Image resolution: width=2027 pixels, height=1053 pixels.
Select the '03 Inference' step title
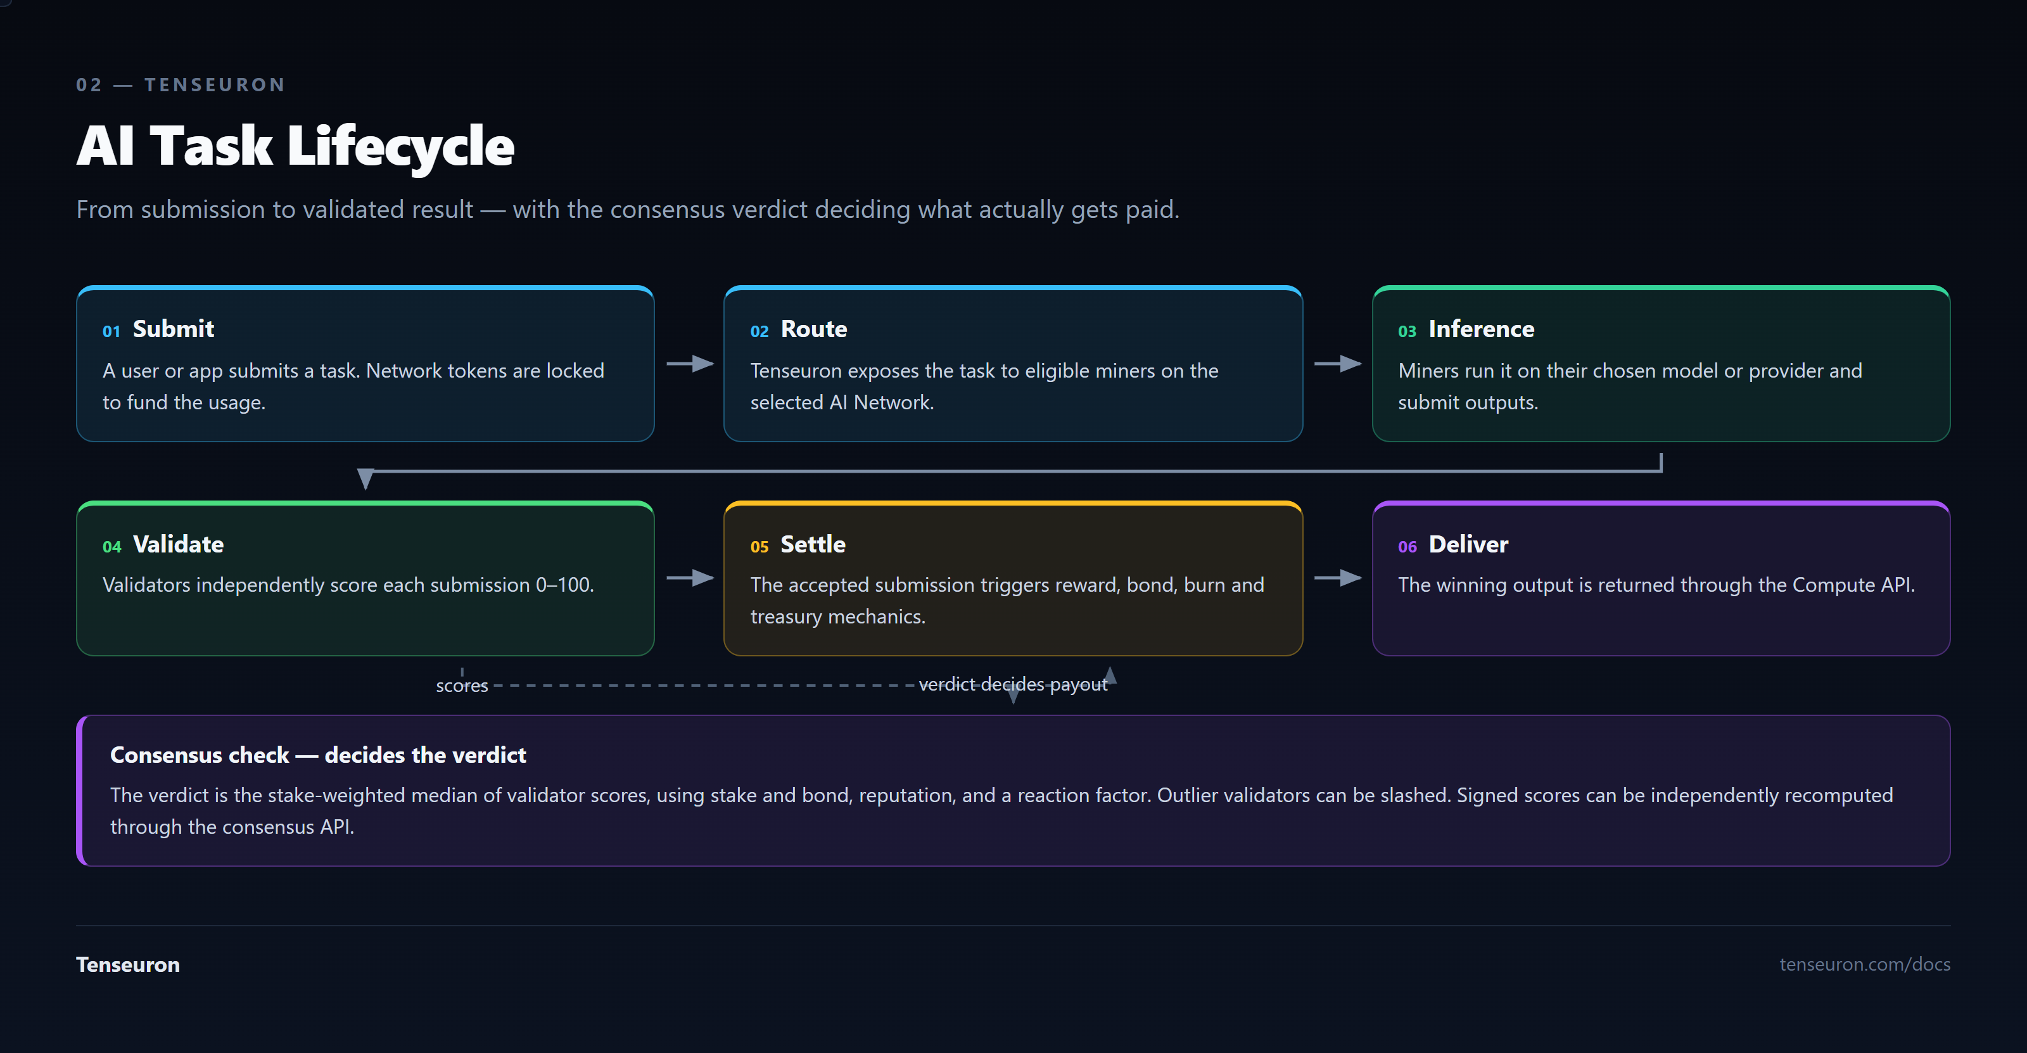[x=1466, y=329]
